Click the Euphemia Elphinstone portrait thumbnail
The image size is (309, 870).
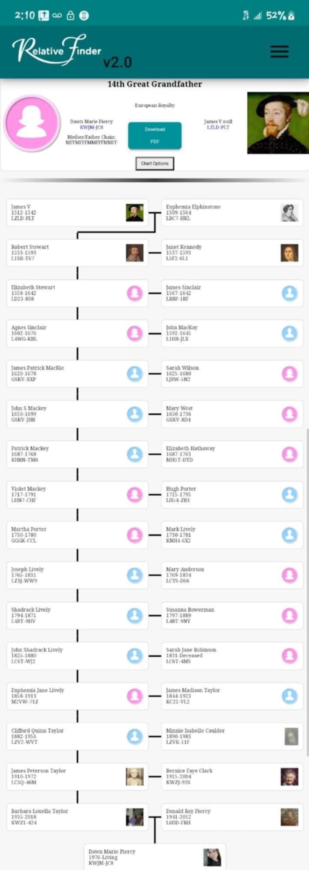point(289,213)
